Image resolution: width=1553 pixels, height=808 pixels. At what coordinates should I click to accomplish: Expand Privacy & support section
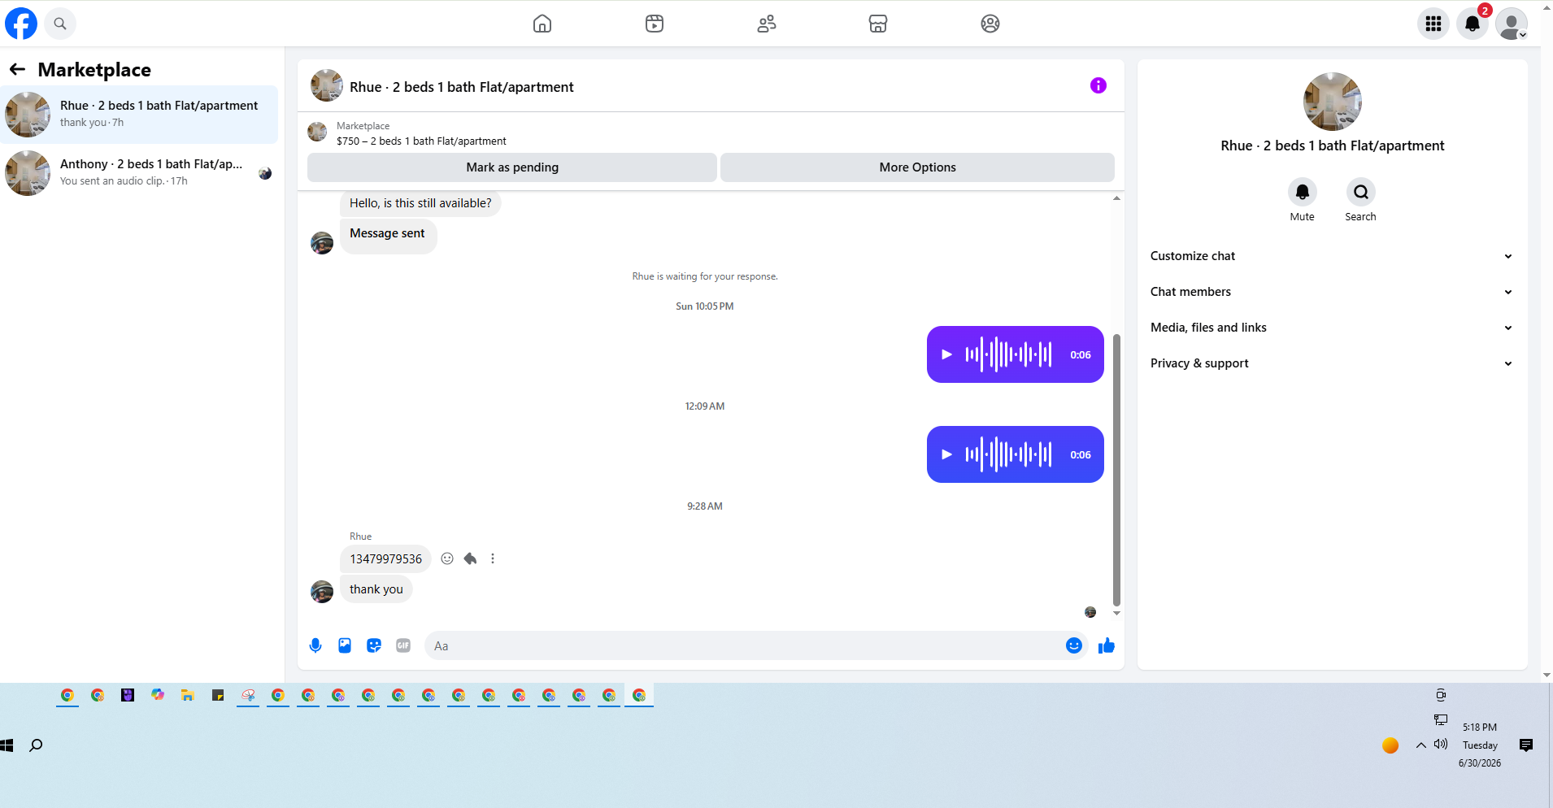pos(1332,363)
